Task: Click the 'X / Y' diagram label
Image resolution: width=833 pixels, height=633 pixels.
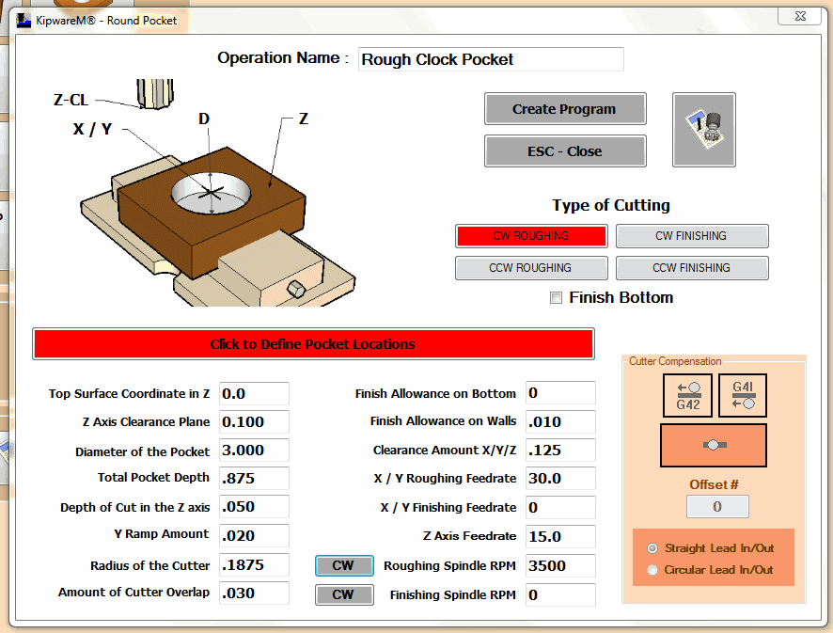Action: point(92,129)
